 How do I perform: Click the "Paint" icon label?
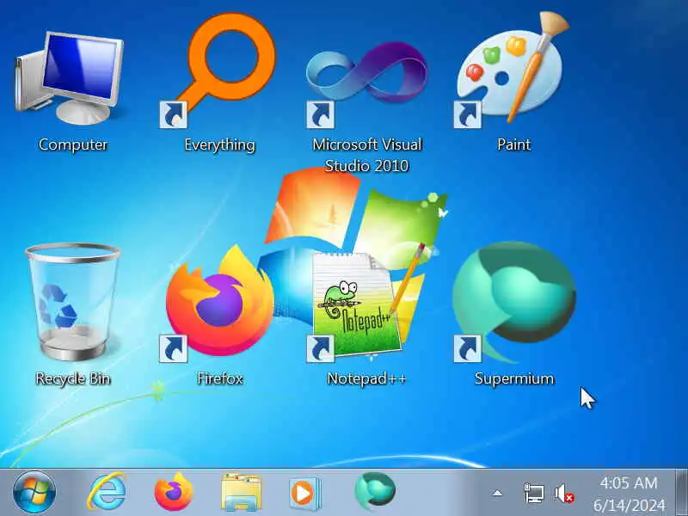point(513,144)
